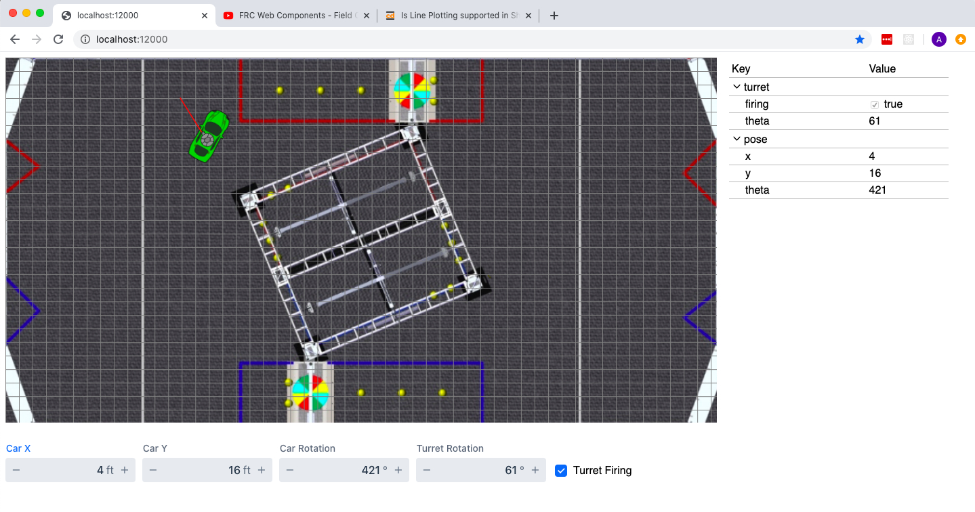This screenshot has height=512, width=975.
Task: Click the Car X label
Action: (x=18, y=448)
